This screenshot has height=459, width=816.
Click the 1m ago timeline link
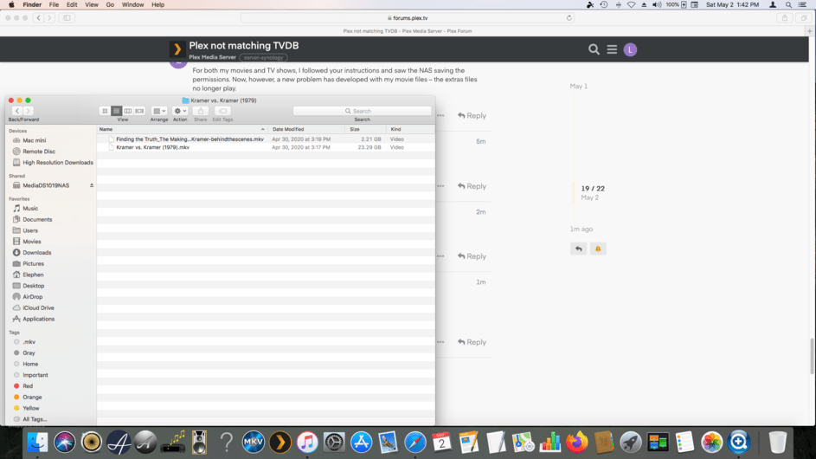coord(581,229)
